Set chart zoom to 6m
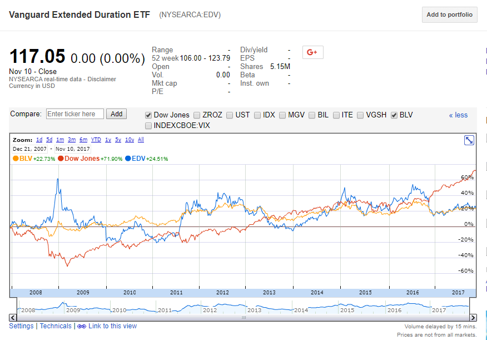Screen dimensions: 487x340 [x=83, y=140]
